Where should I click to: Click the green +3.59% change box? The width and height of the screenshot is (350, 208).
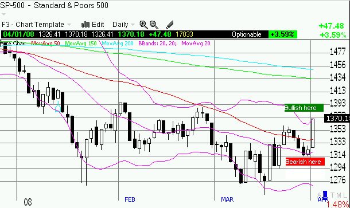282,34
